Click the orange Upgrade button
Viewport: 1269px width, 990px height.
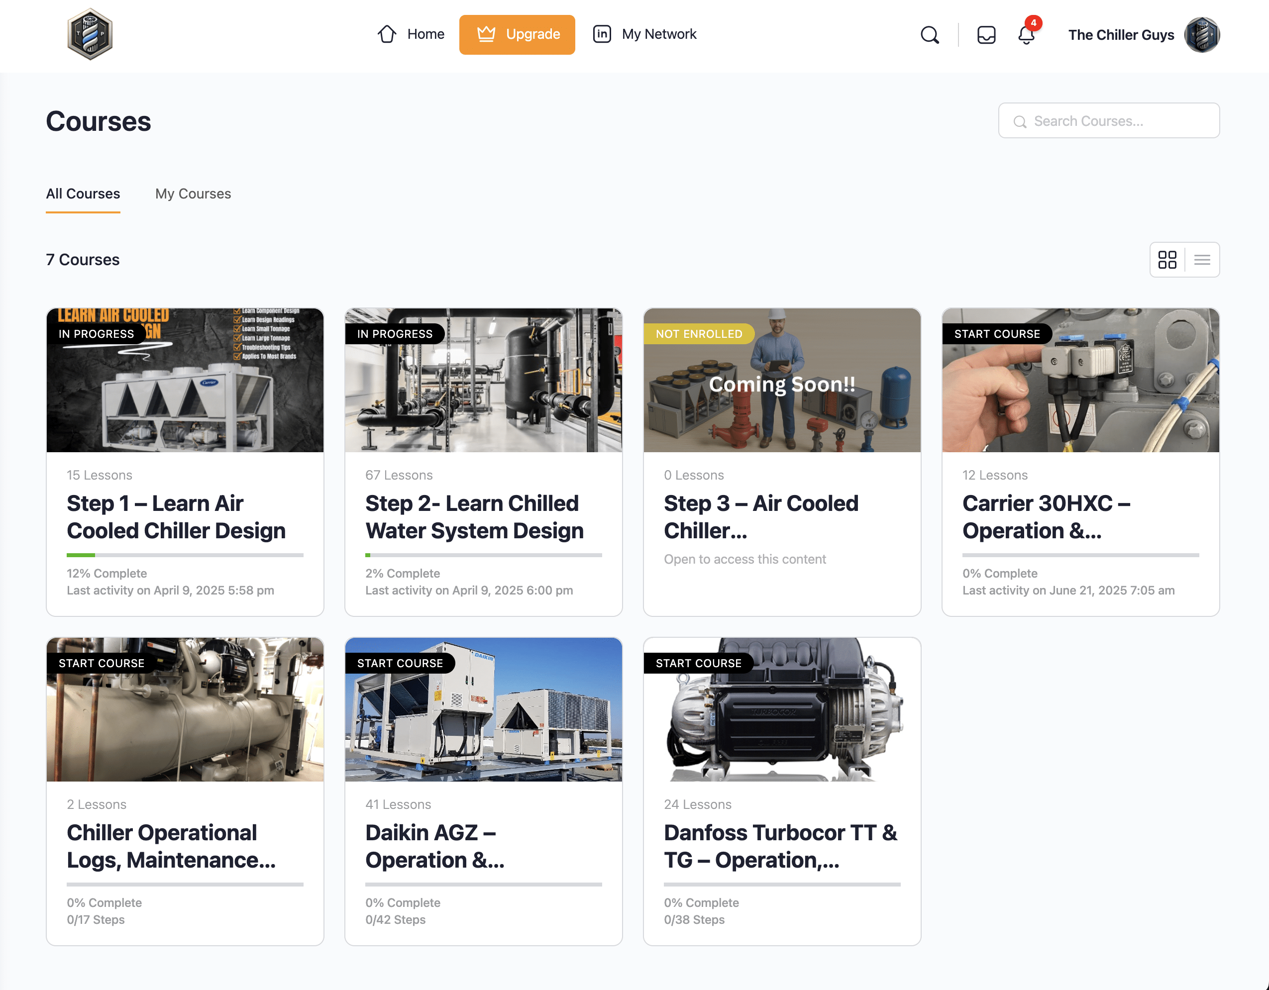[x=517, y=35]
